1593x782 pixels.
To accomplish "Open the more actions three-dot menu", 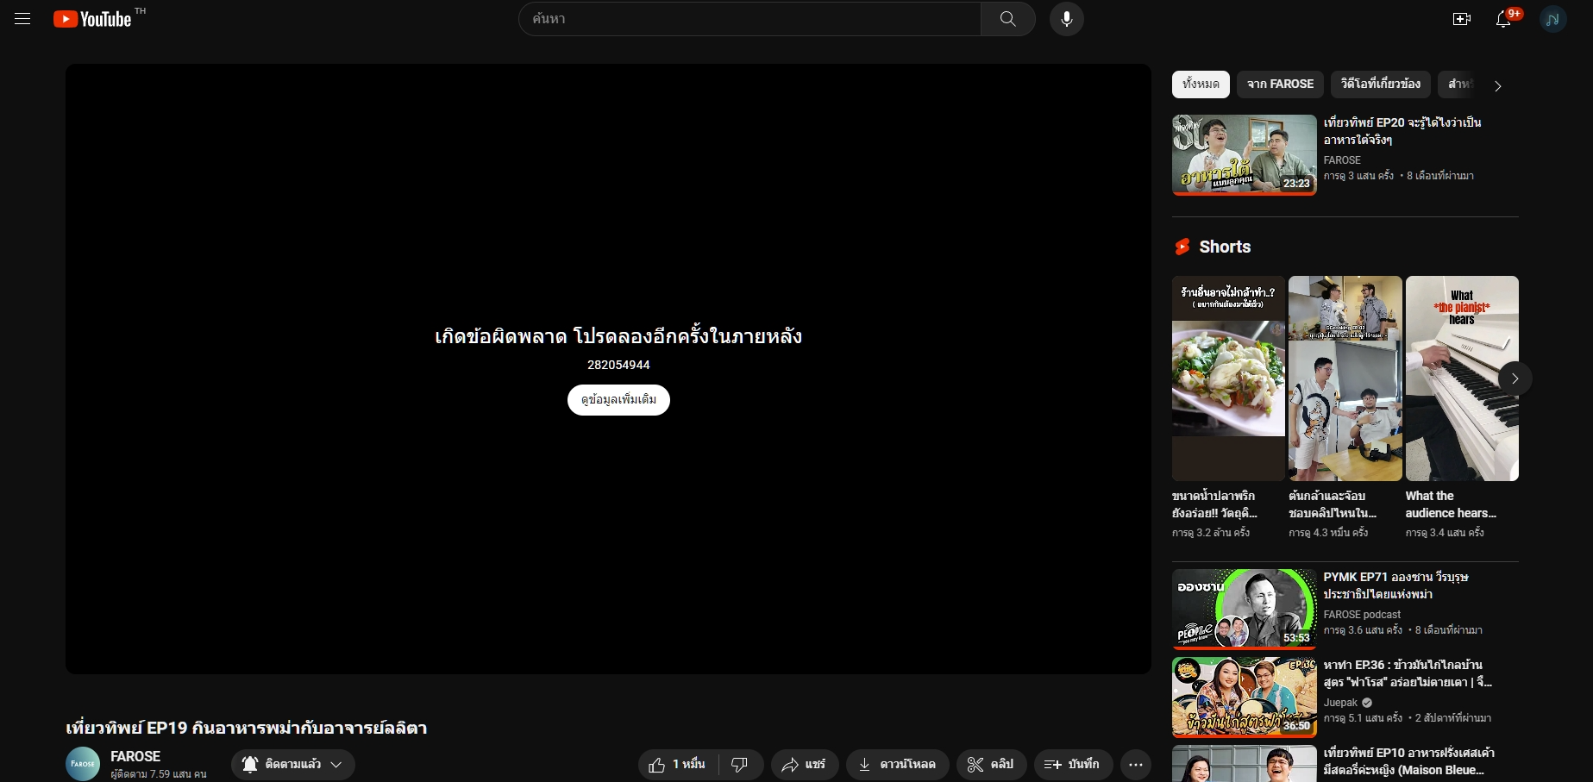I will [1136, 764].
